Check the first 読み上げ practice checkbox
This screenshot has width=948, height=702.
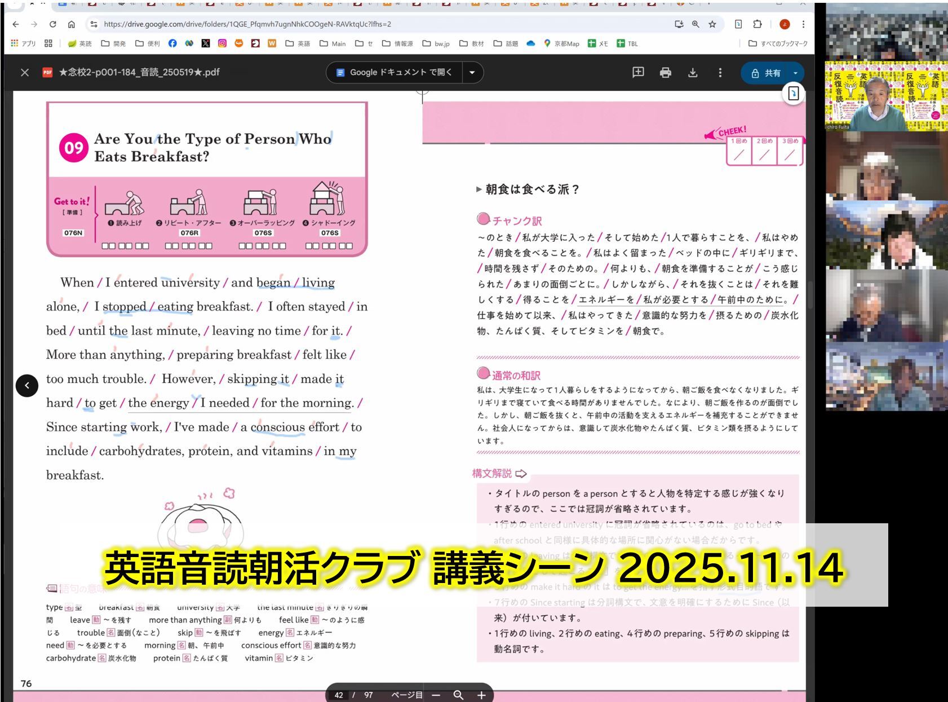click(x=105, y=246)
